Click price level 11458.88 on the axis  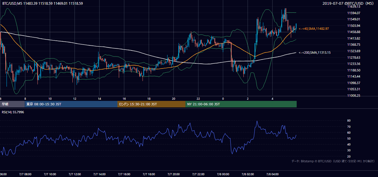pyautogui.click(x=354, y=32)
